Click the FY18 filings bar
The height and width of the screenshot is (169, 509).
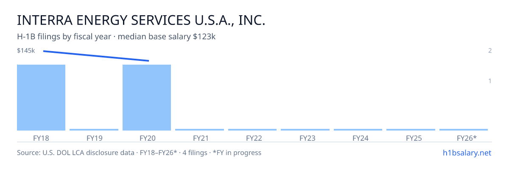(x=41, y=98)
